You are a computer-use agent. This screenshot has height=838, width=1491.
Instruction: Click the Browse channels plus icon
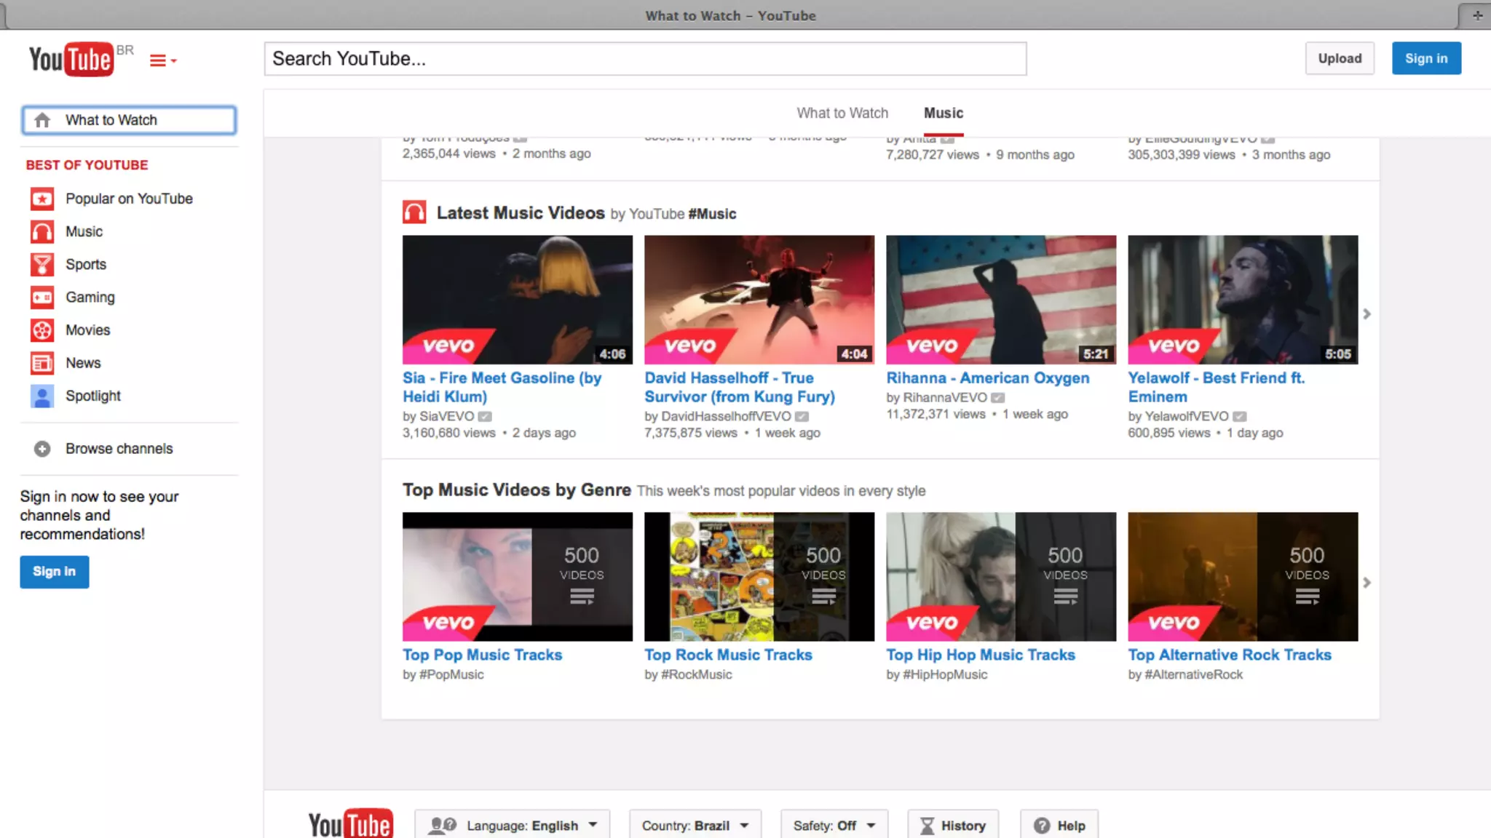(42, 449)
